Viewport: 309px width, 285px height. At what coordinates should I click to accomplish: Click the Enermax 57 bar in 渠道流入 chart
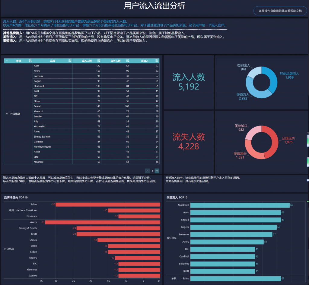tap(231, 234)
